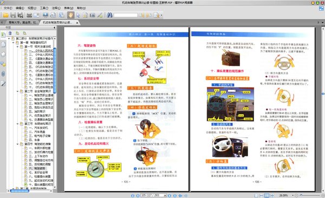Click in the toolbar search field
The width and height of the screenshot is (325, 198).
click(126, 15)
